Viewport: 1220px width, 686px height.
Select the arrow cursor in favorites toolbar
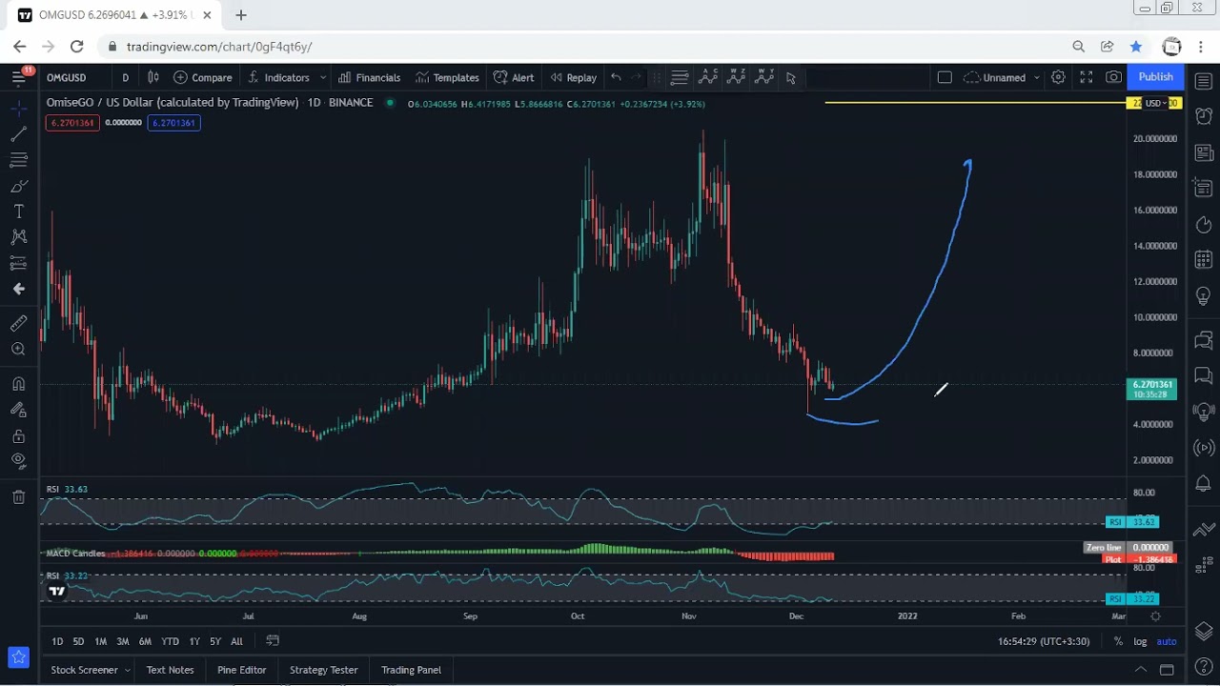[x=791, y=77]
